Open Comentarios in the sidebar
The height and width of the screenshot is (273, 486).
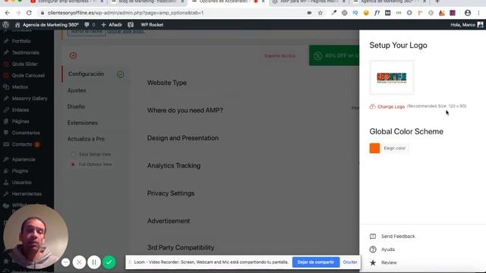(x=26, y=133)
